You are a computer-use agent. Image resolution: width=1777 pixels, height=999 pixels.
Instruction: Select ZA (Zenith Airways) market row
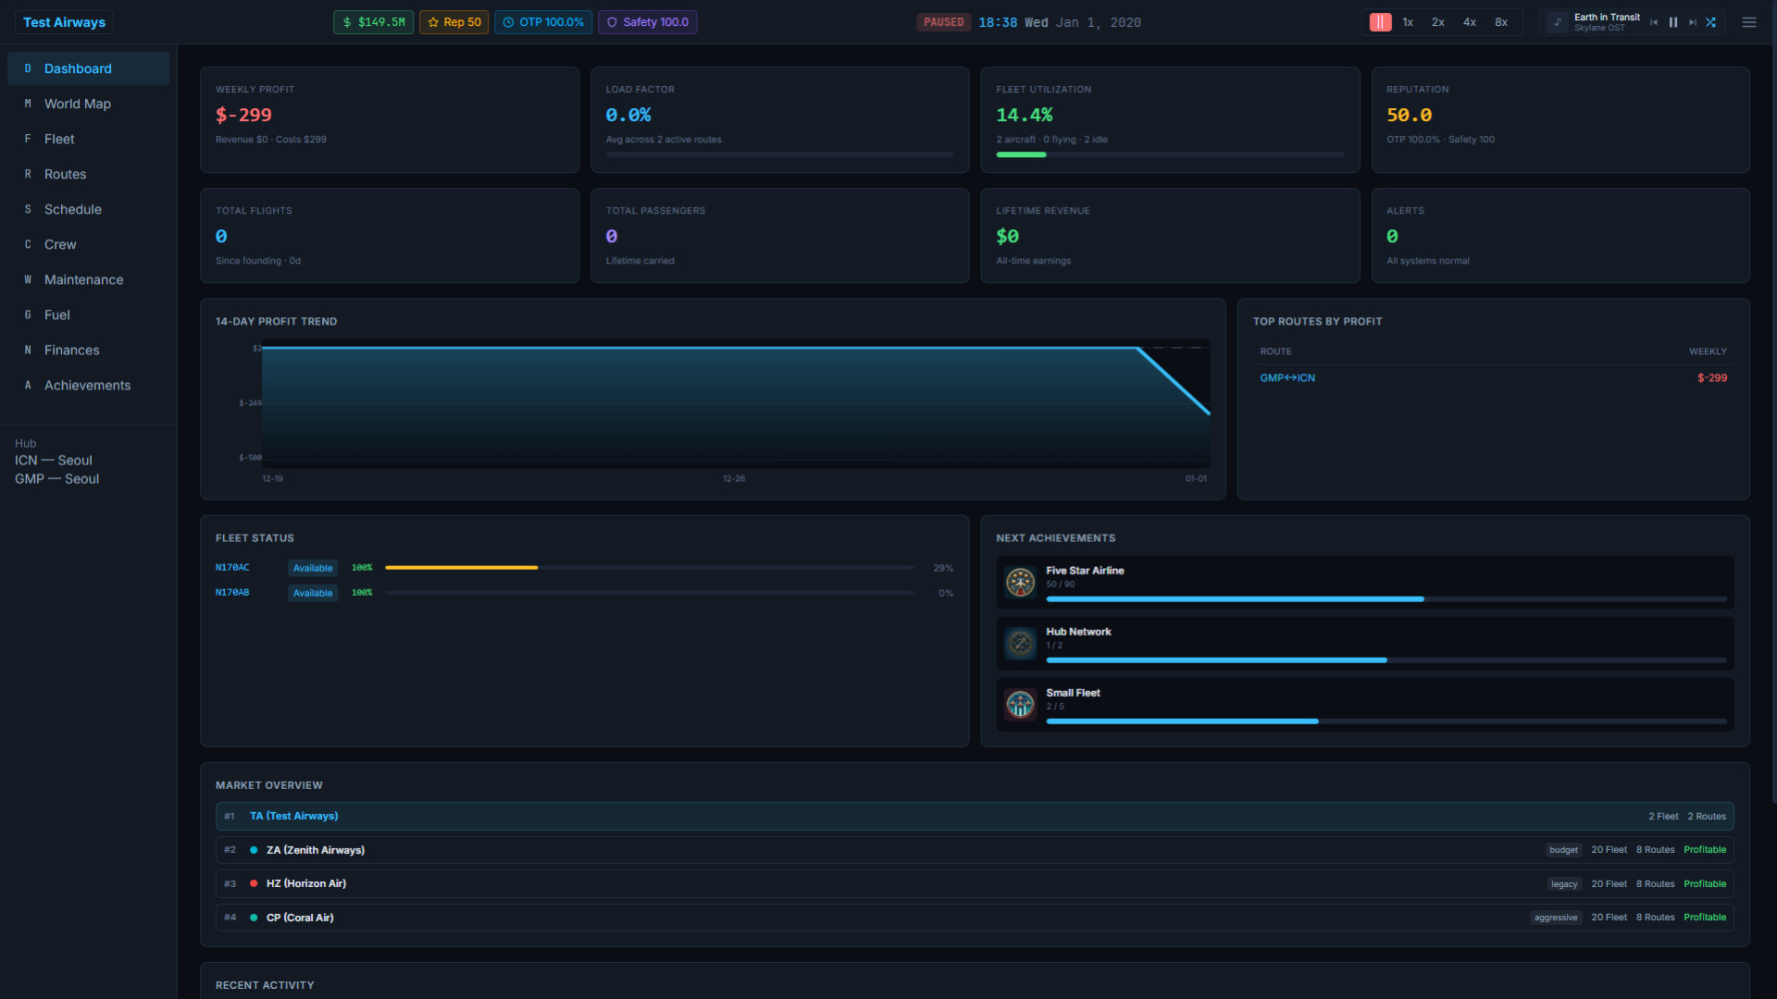(x=975, y=849)
